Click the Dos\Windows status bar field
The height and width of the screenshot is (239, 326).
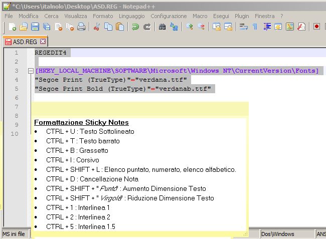coord(287,234)
